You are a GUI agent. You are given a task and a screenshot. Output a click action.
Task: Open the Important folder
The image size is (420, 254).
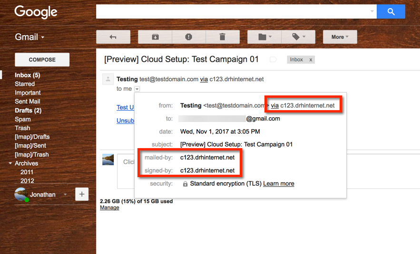tap(28, 93)
